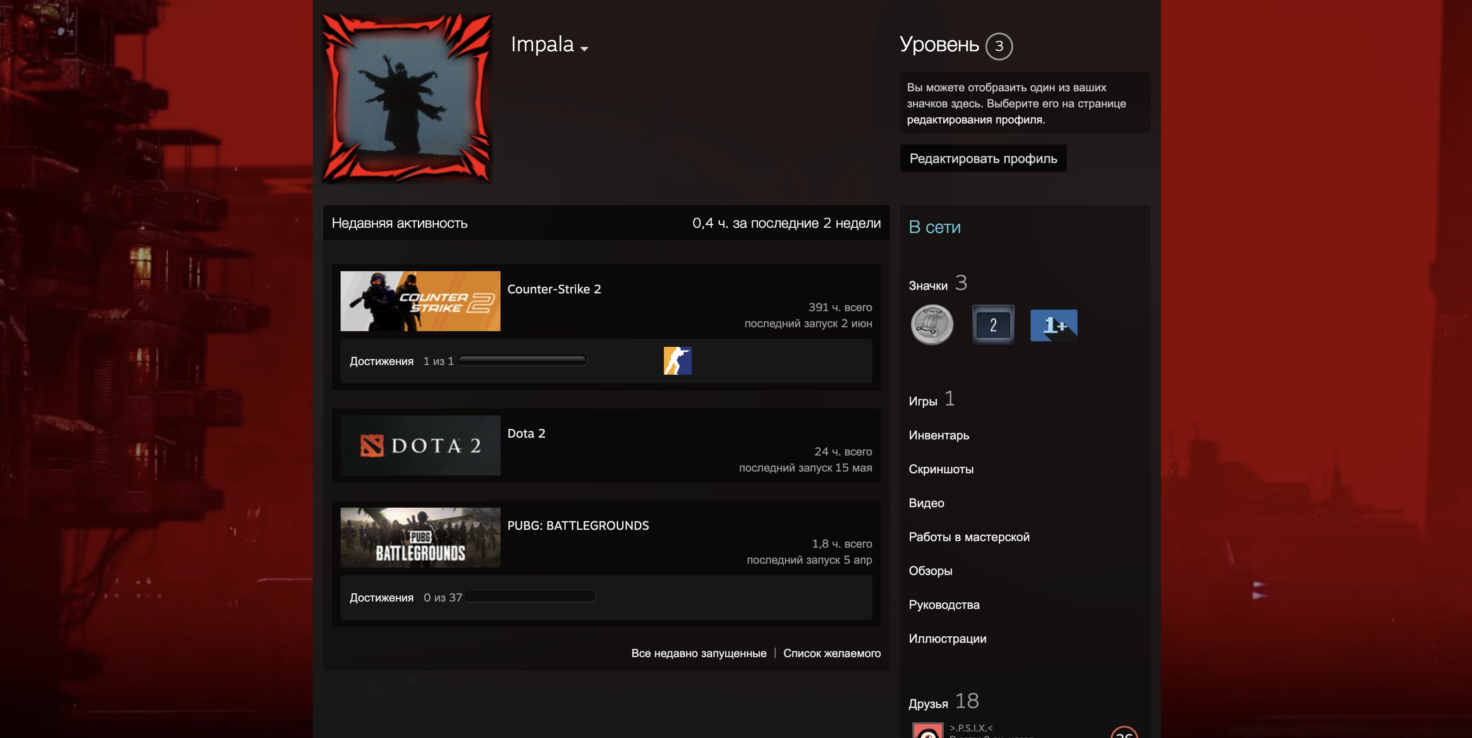Go to Работы в мастерской
This screenshot has width=1472, height=738.
pyautogui.click(x=969, y=537)
